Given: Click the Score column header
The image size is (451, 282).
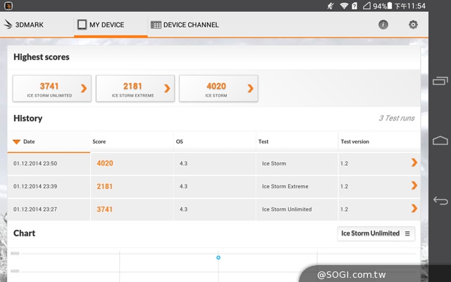Looking at the screenshot, I should (x=99, y=142).
